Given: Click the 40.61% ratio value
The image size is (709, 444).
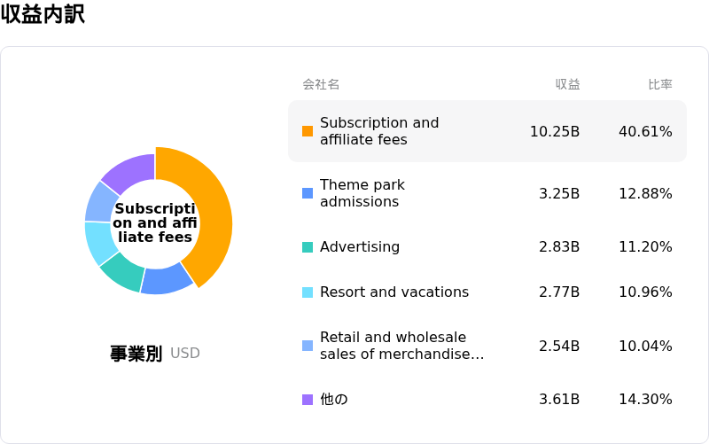Looking at the screenshot, I should click(x=645, y=131).
